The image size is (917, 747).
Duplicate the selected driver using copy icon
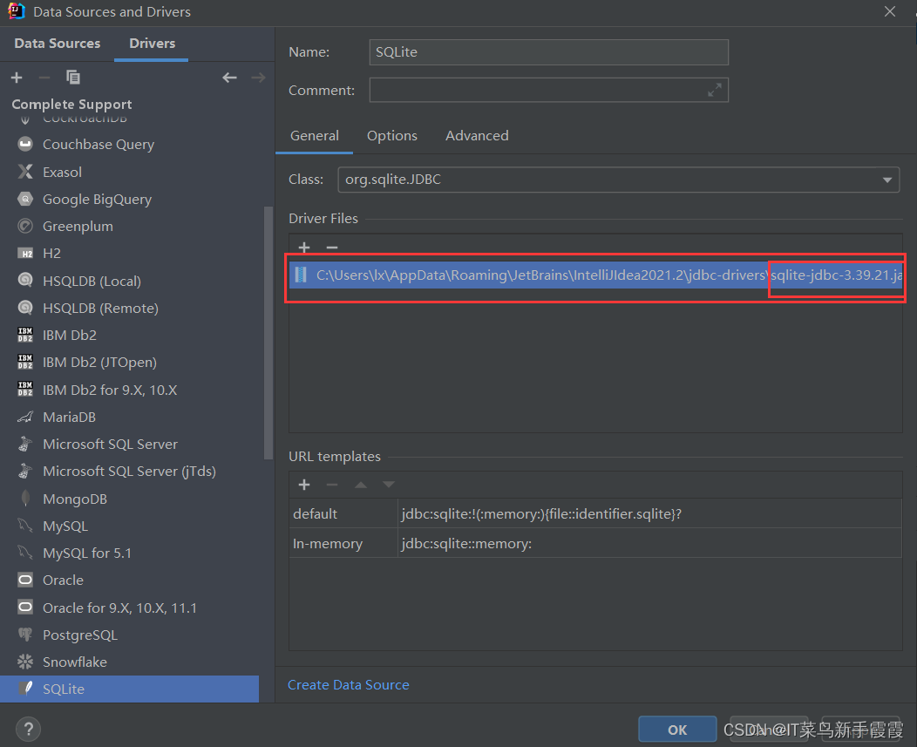[73, 77]
